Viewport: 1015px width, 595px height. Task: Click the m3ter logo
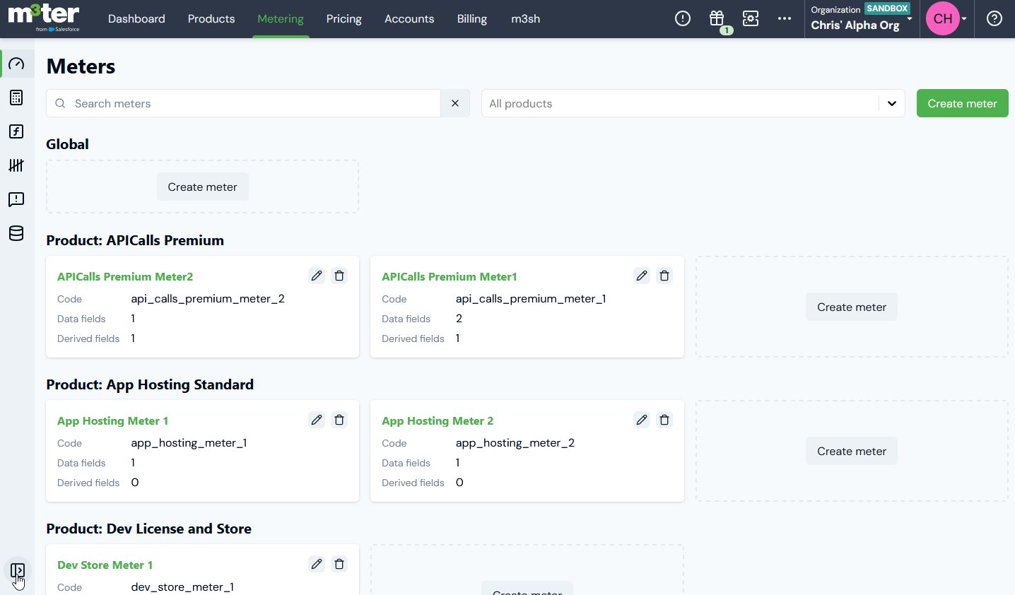click(x=44, y=18)
